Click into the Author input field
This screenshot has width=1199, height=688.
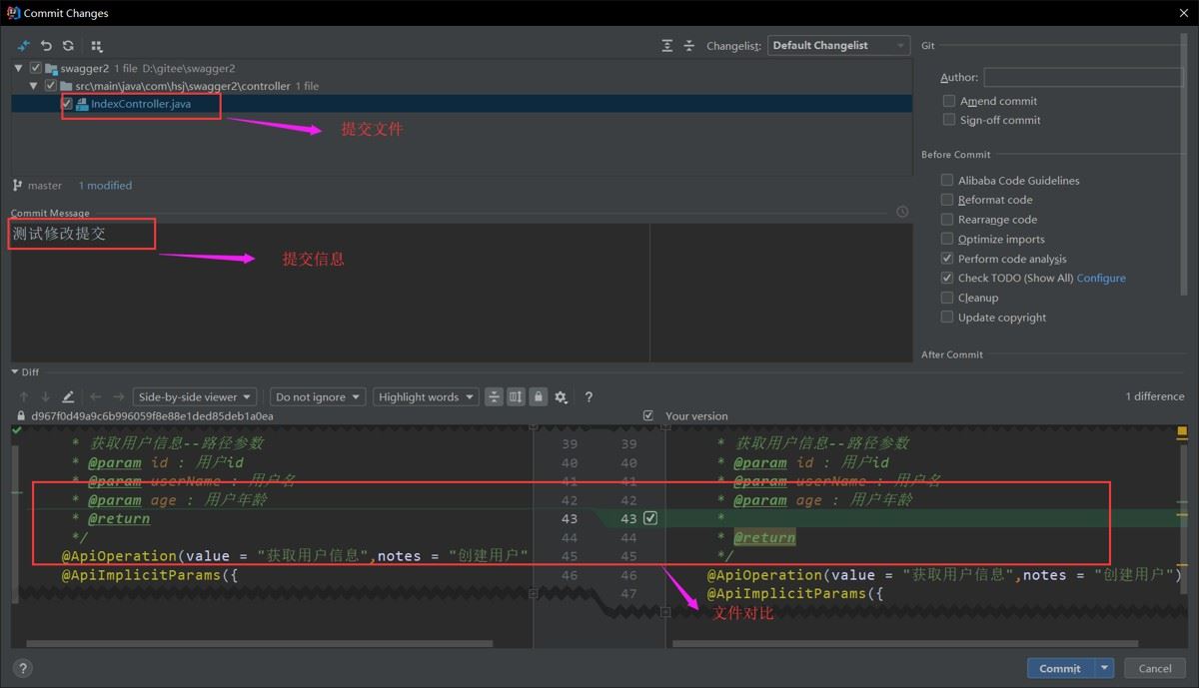1082,78
